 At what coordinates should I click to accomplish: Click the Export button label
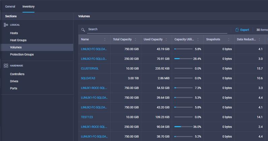tap(244, 30)
